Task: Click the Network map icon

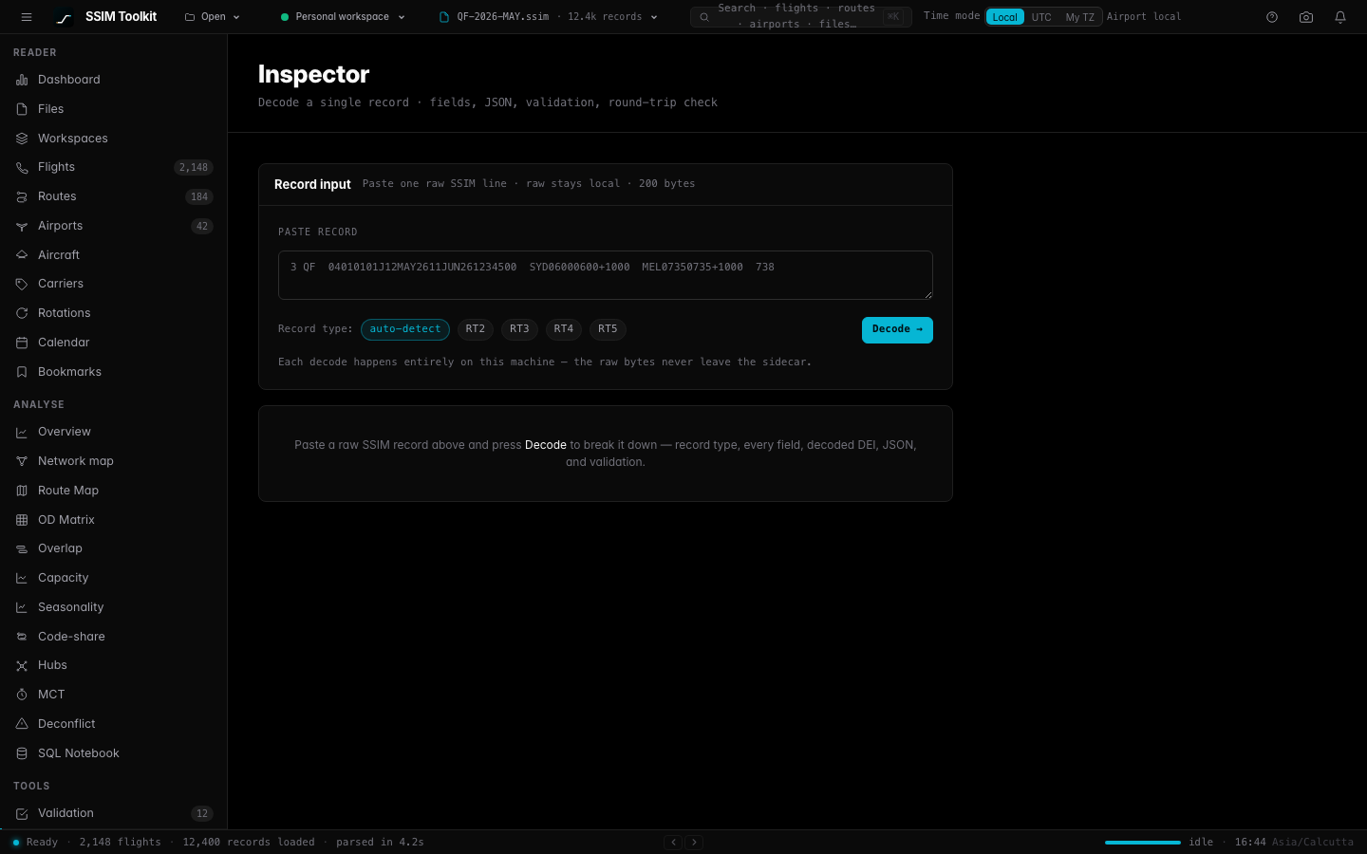Action: (x=22, y=461)
